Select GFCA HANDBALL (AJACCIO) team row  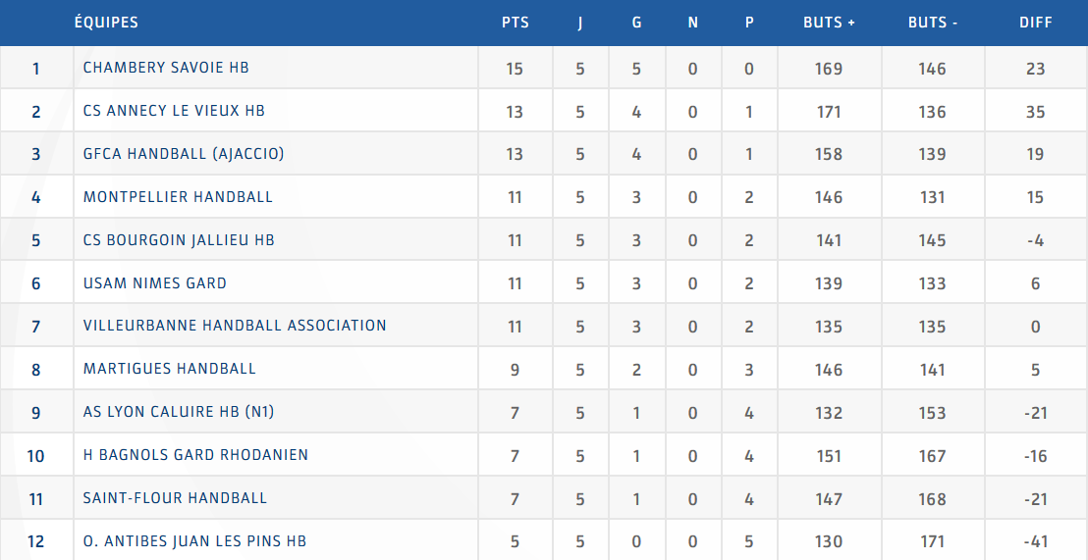[184, 154]
